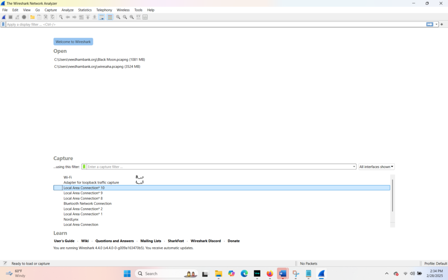The image size is (448, 280).
Task: Click the open capture file folder icon
Action: coord(32,17)
